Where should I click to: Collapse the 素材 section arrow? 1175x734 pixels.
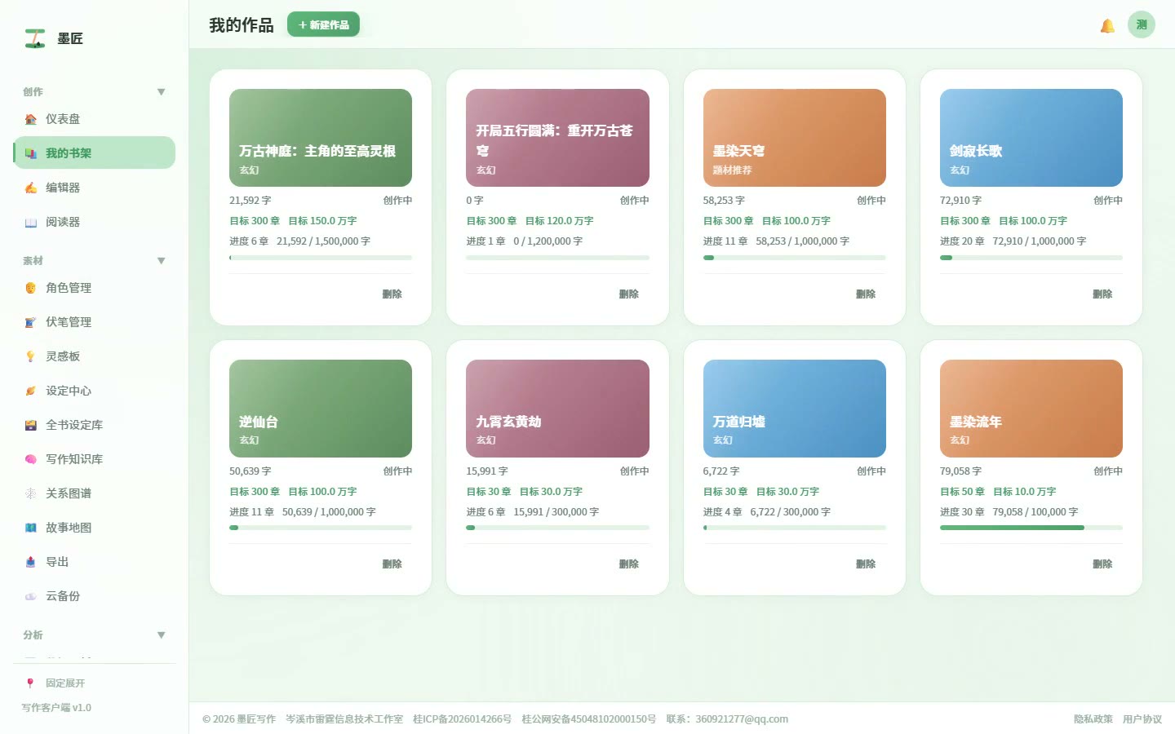[x=161, y=261]
